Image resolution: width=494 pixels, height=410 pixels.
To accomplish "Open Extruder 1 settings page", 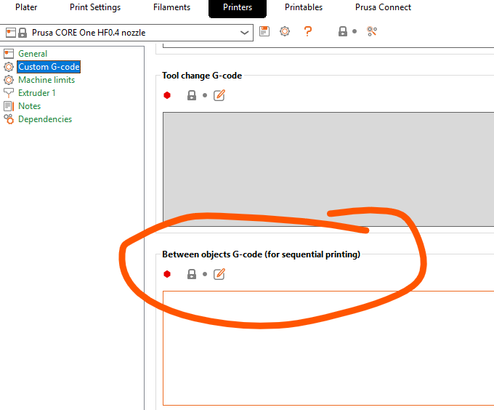I will click(x=37, y=93).
